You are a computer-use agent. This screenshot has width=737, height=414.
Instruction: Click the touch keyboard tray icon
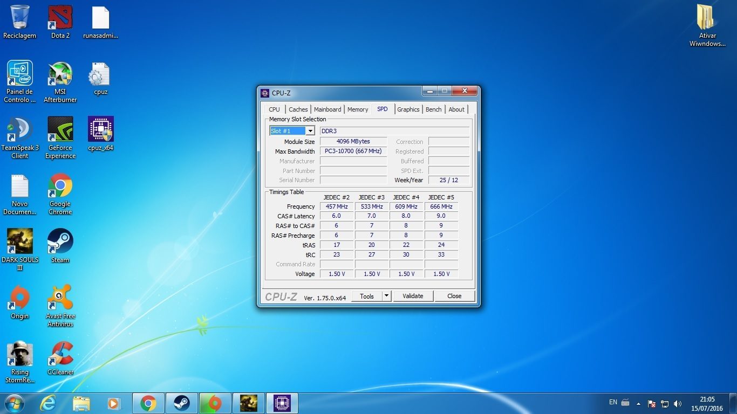[626, 402]
